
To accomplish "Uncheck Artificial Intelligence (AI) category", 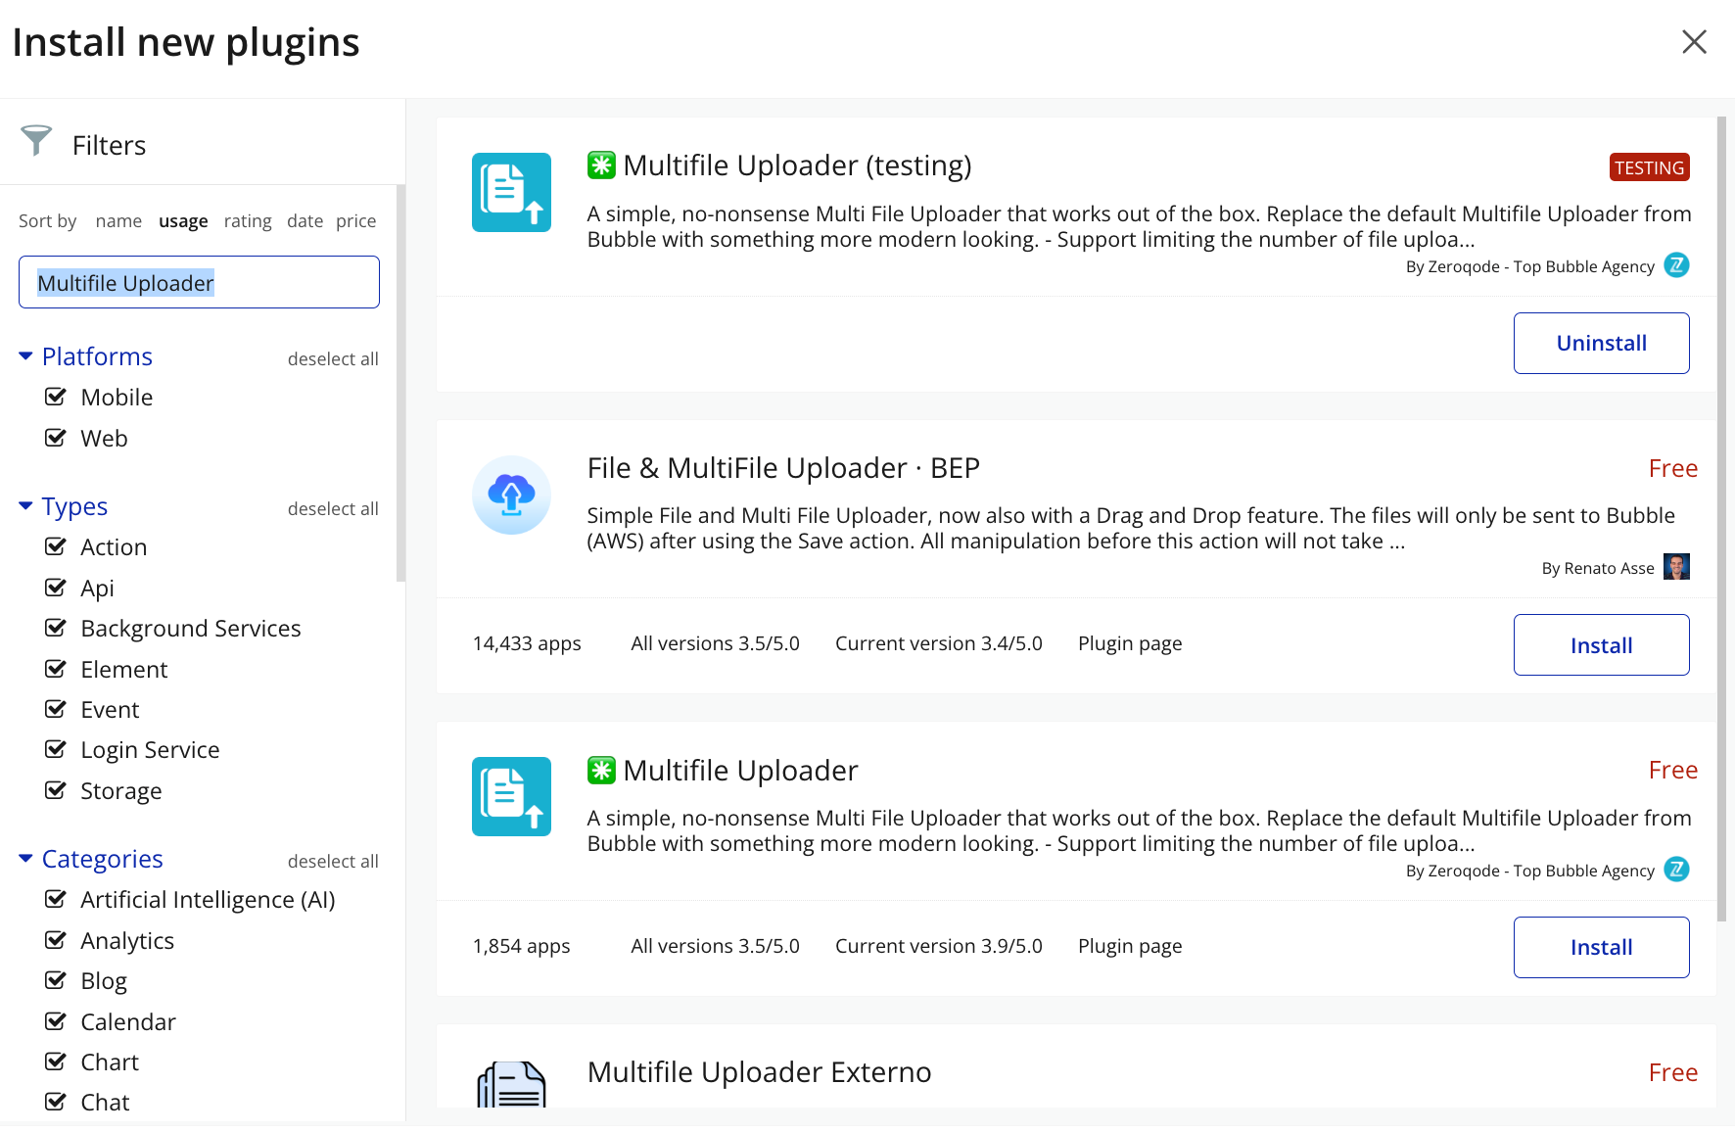I will click(56, 899).
